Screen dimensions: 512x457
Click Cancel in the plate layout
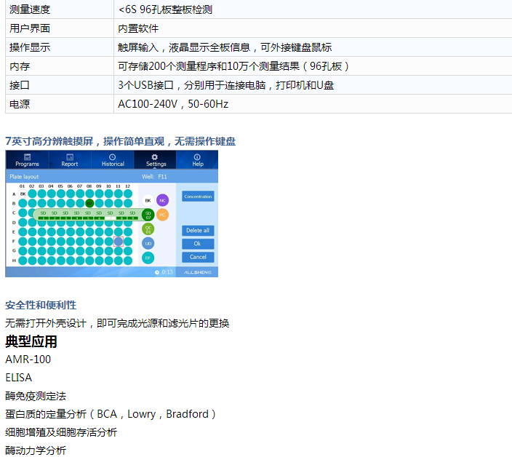(198, 257)
